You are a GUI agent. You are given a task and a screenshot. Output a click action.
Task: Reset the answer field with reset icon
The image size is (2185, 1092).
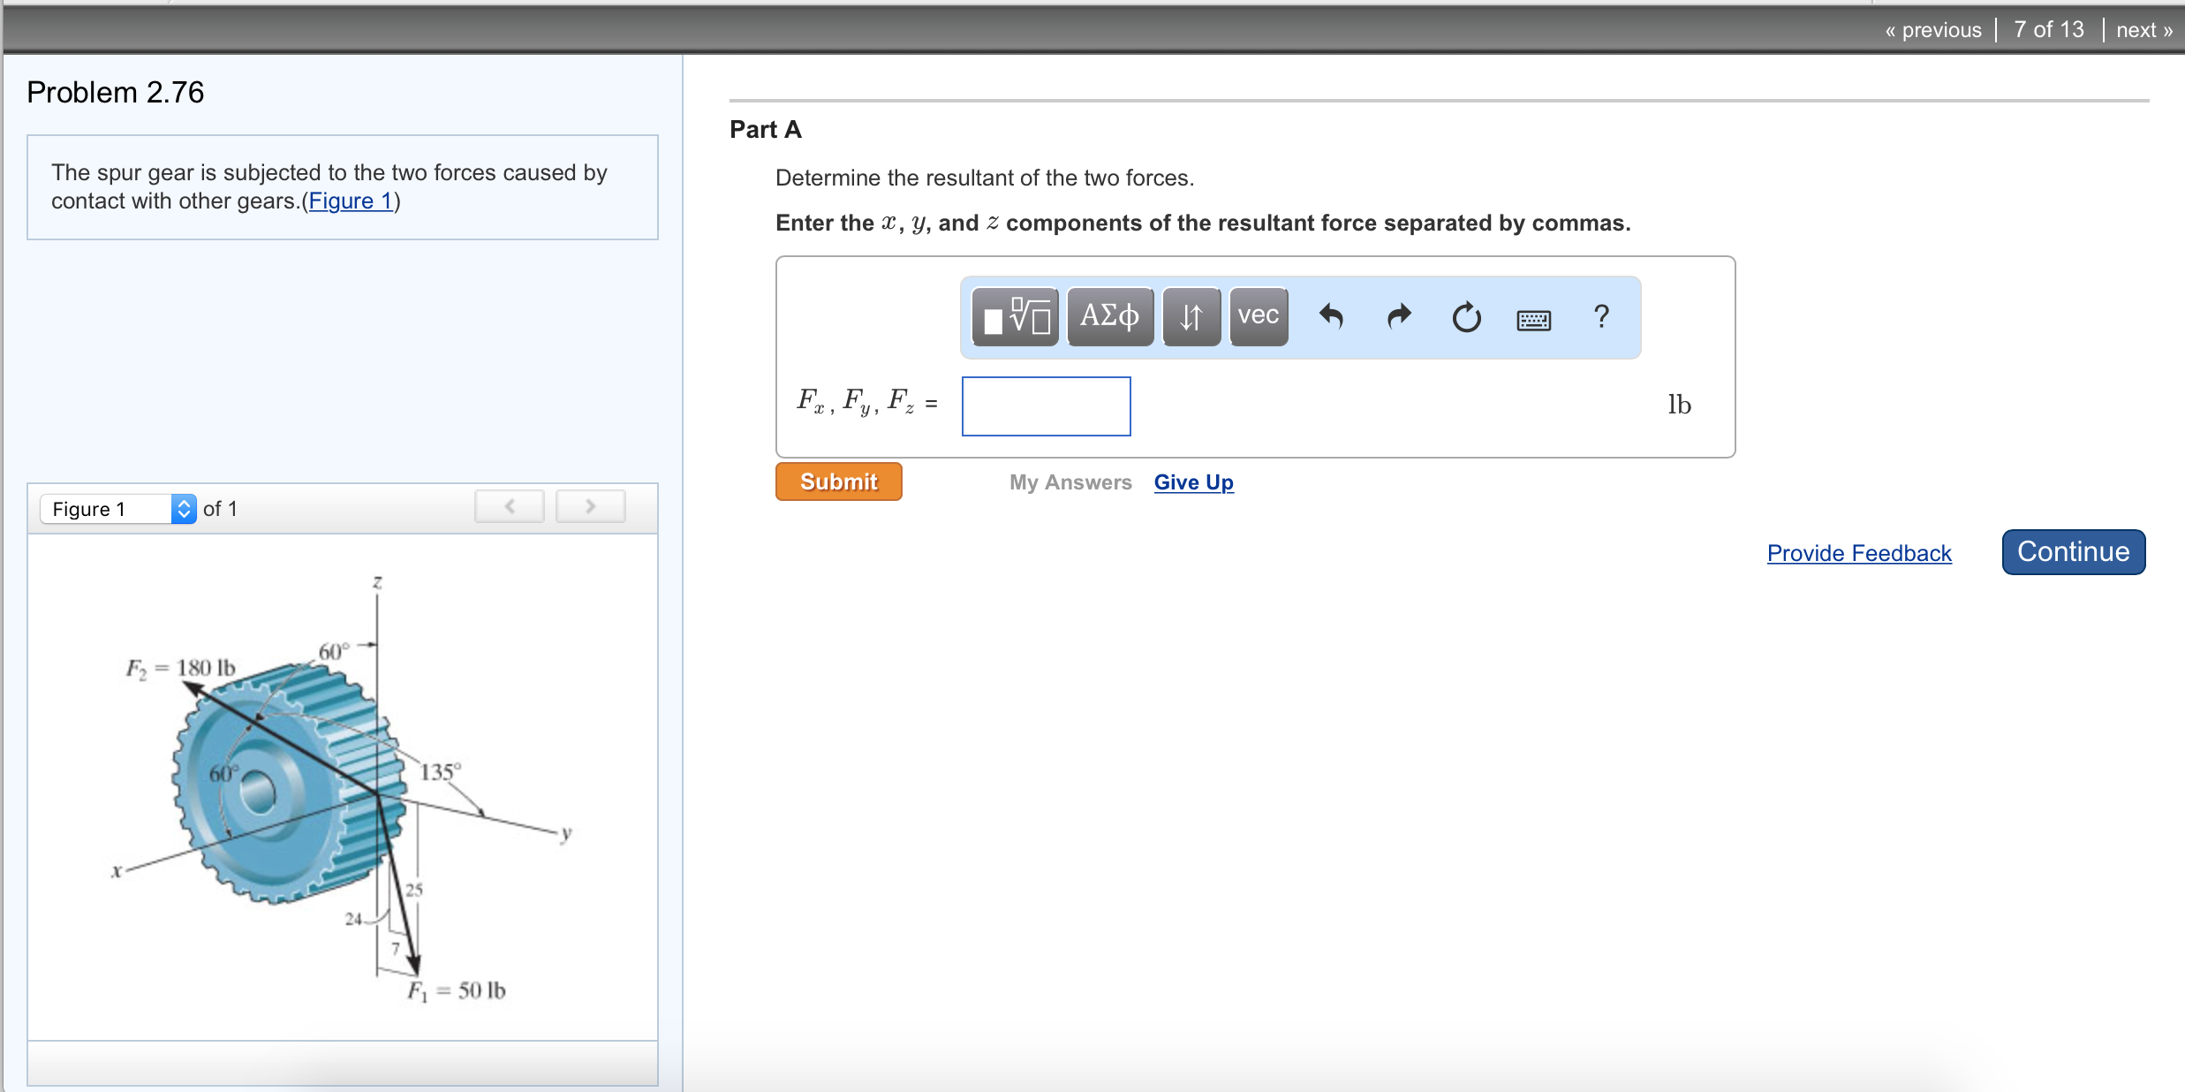(1466, 317)
